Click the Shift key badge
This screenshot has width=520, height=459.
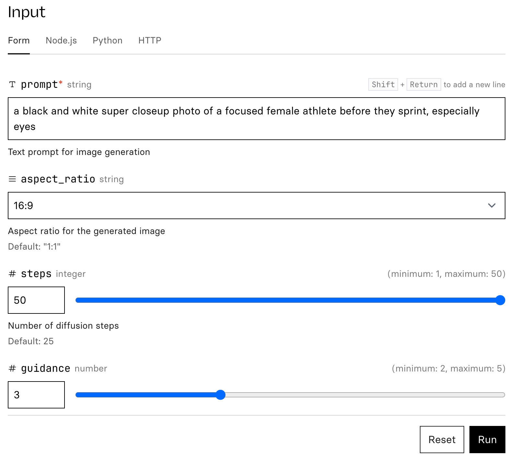pyautogui.click(x=383, y=85)
